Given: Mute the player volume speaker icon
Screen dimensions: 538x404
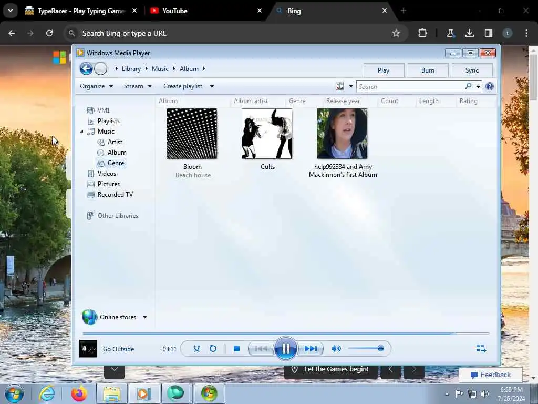Looking at the screenshot, I should [336, 349].
